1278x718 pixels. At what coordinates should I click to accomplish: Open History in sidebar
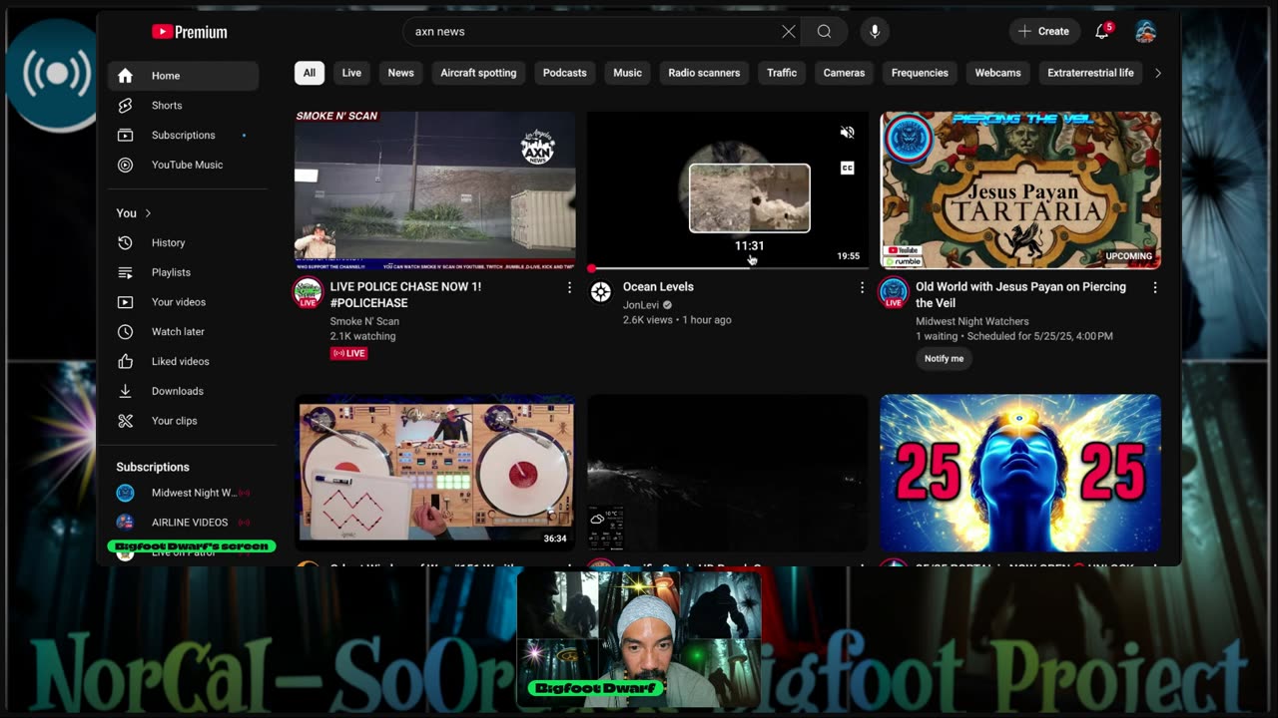pos(184,242)
